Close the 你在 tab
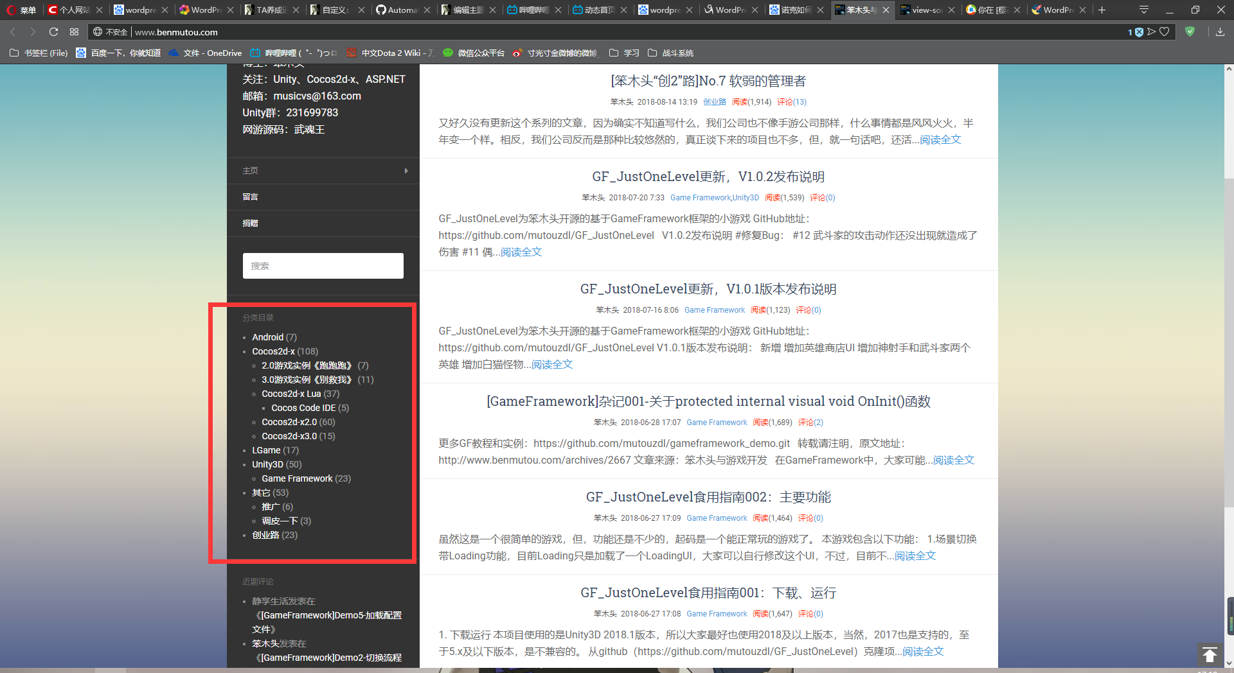The width and height of the screenshot is (1234, 673). pyautogui.click(x=1017, y=10)
